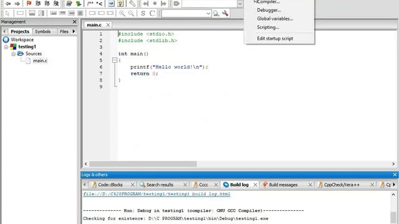Select the Build log tab
399x224 pixels.
tap(239, 185)
